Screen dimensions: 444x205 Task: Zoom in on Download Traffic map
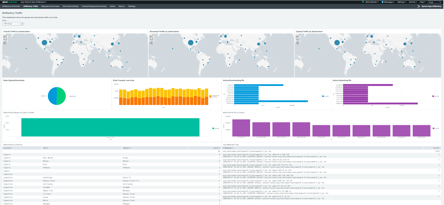151,36
